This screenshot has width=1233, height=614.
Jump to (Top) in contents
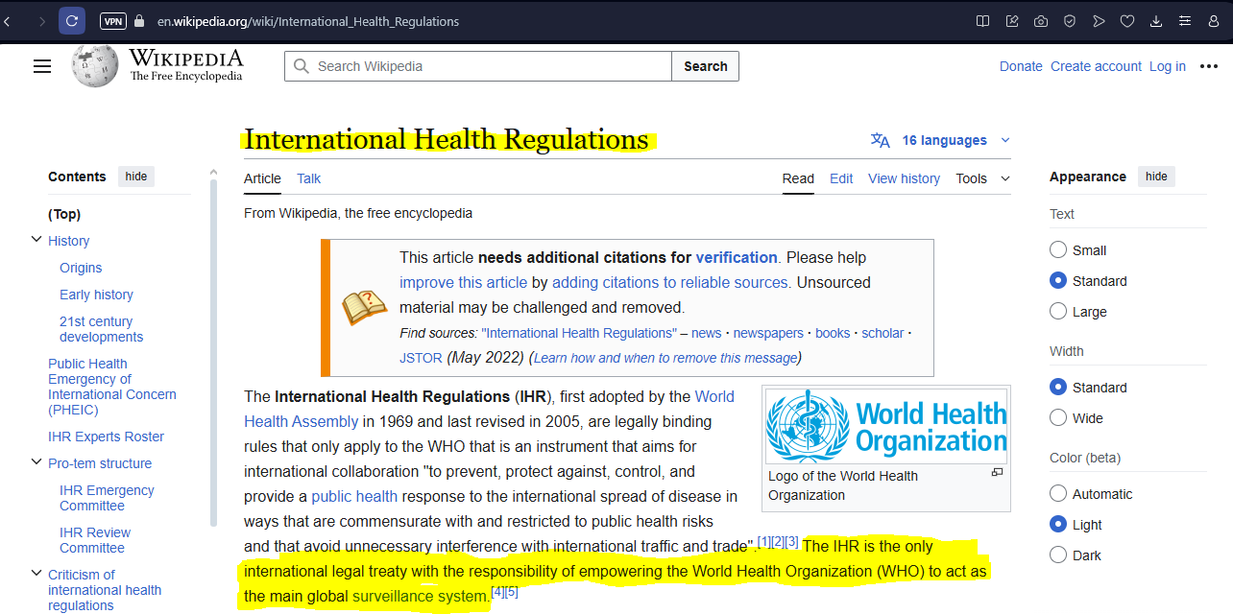tap(64, 214)
